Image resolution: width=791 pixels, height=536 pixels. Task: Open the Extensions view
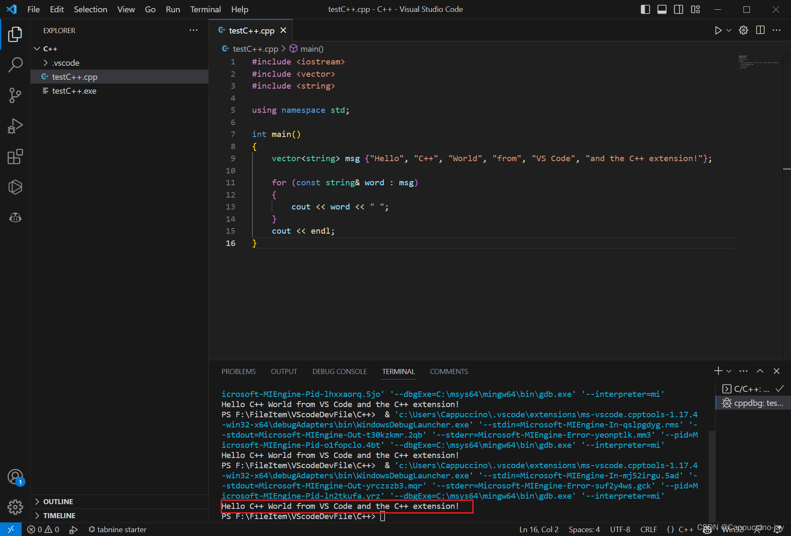15,156
